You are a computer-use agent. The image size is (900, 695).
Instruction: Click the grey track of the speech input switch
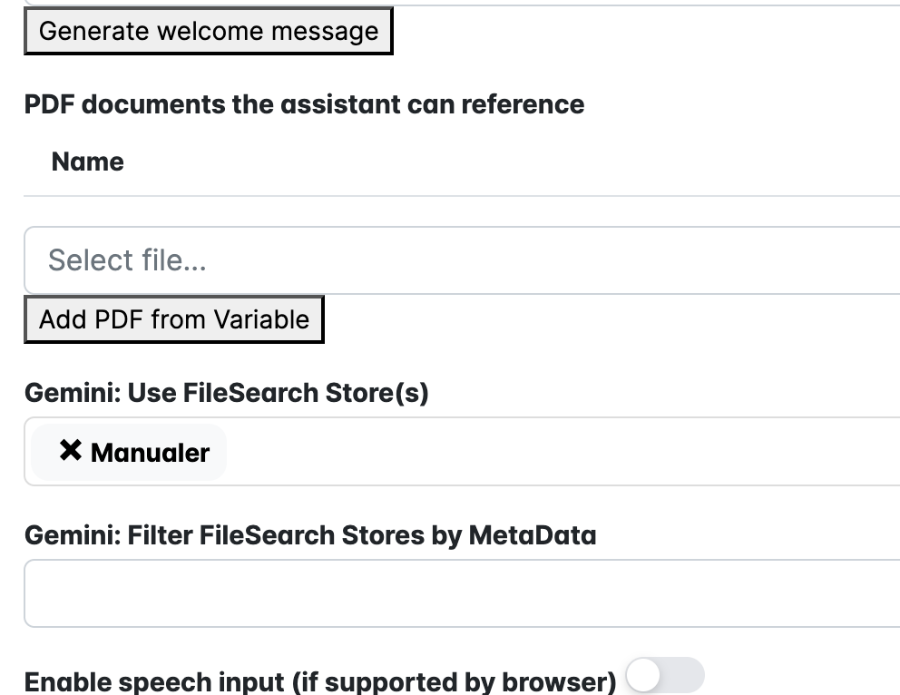[x=687, y=677]
